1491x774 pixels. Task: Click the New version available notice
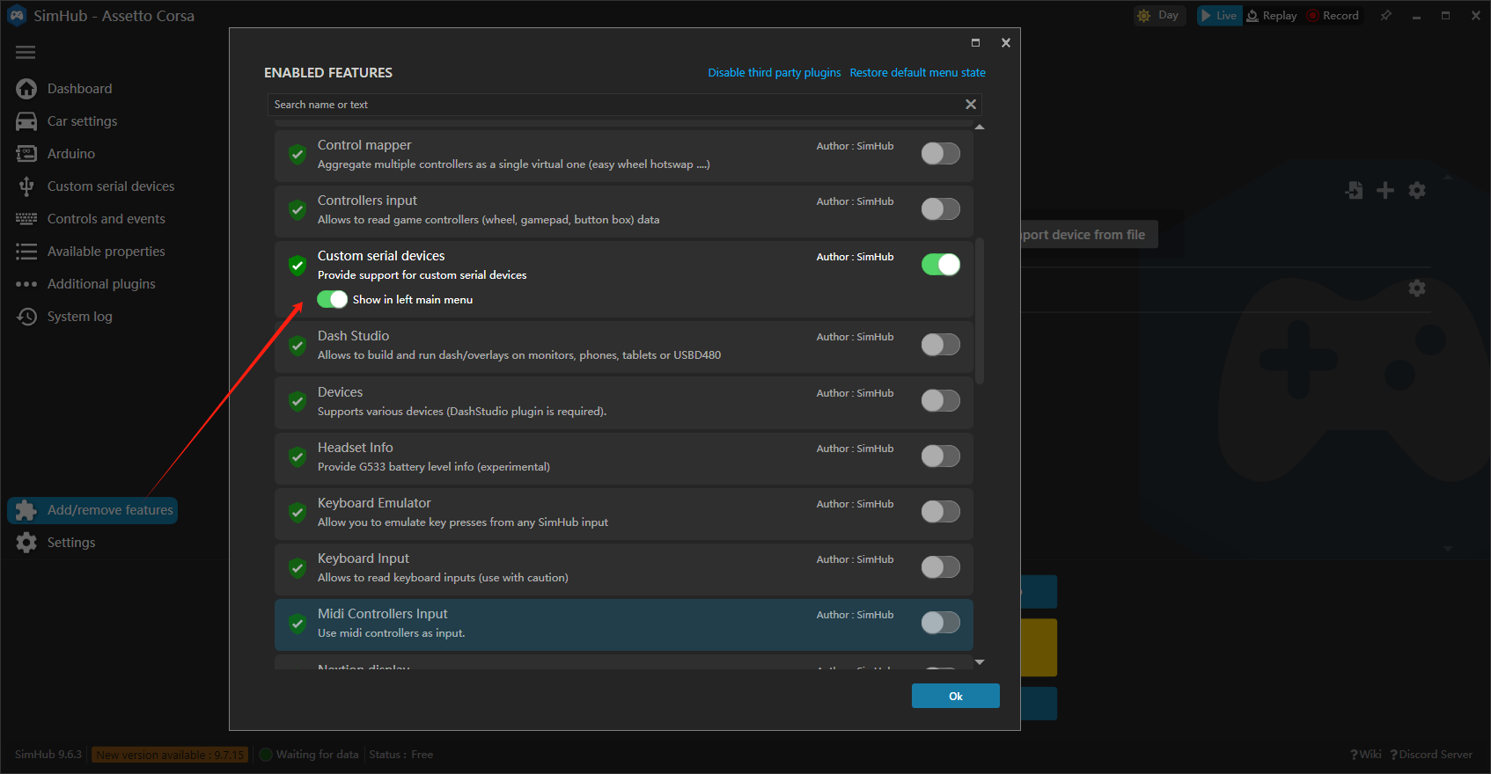point(170,755)
